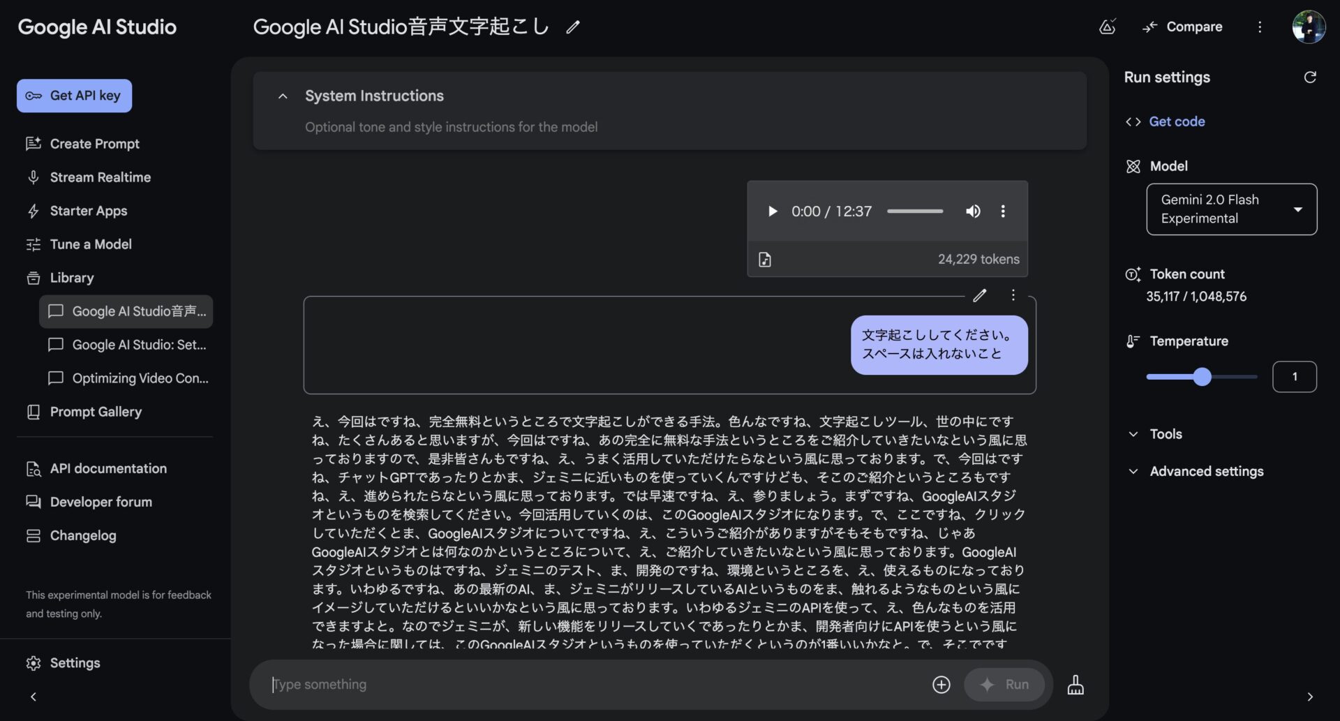Expand the Tools section
This screenshot has width=1340, height=721.
(x=1165, y=433)
